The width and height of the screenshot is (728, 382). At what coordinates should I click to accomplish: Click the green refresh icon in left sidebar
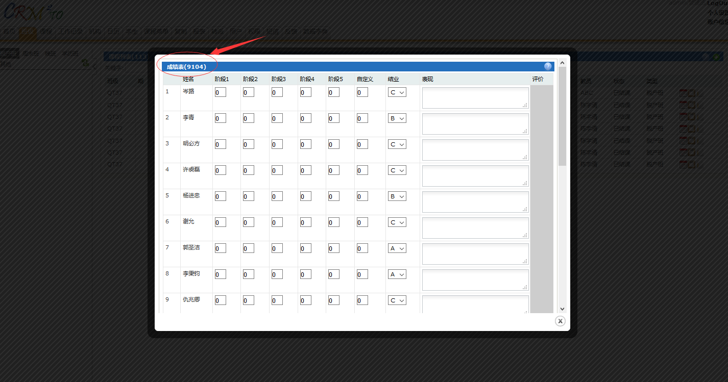(x=85, y=63)
